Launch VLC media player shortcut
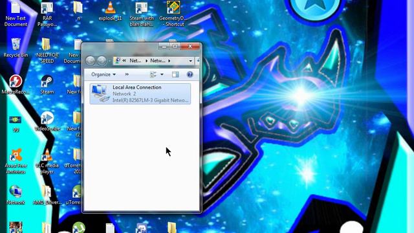This screenshot has height=233, width=414. tap(47, 161)
